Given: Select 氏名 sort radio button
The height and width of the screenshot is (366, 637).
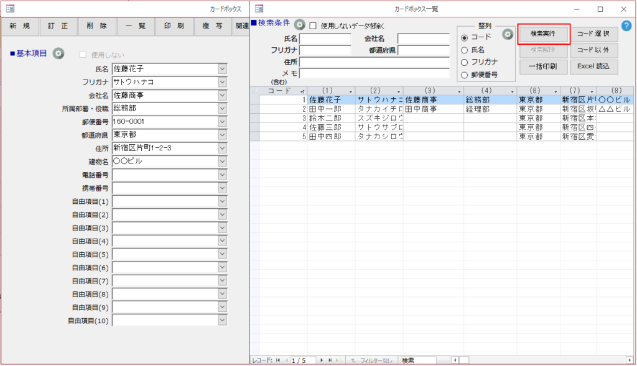Looking at the screenshot, I should pos(464,50).
